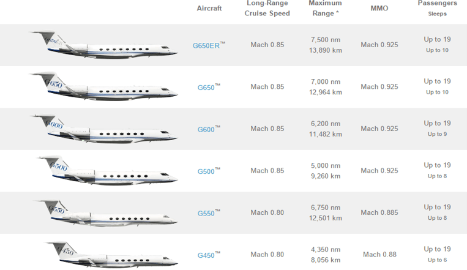Viewport: 467px width, 270px height.
Task: Select the G450 Up to 6 sleeps text
Action: click(437, 260)
